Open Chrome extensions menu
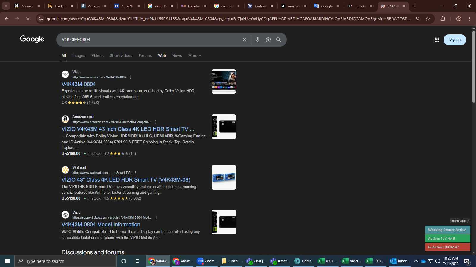This screenshot has height=267, width=476. pos(443,19)
